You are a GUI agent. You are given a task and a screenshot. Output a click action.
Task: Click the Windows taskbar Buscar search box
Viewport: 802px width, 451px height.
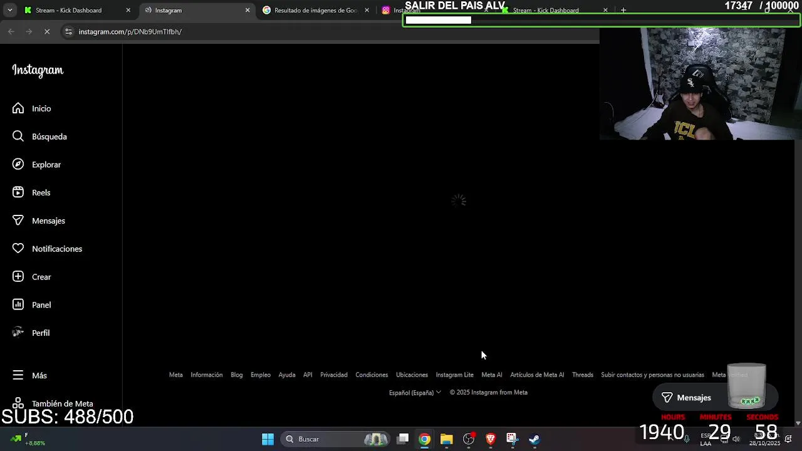[335, 439]
